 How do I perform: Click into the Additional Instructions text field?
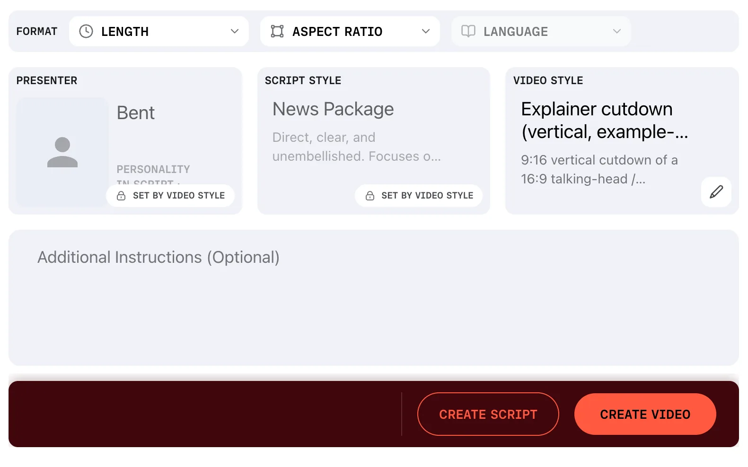(x=374, y=298)
